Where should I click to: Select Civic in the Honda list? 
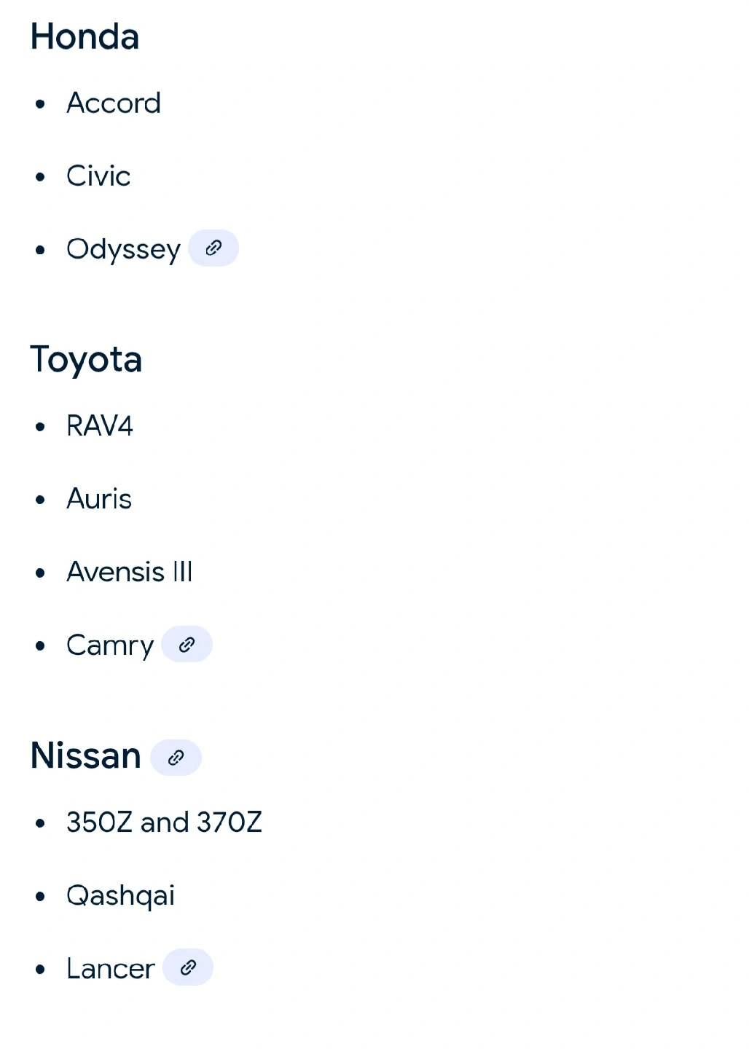pos(98,176)
